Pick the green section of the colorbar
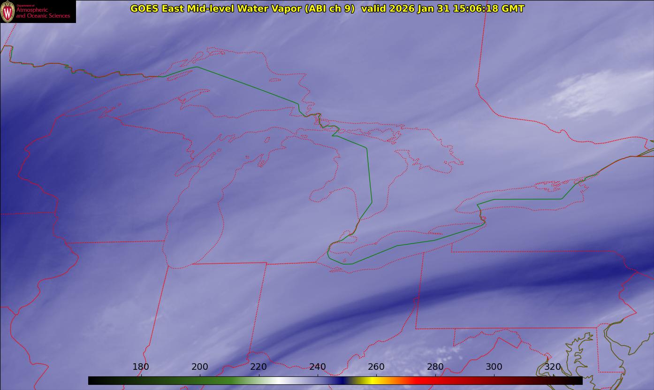 click(x=211, y=381)
